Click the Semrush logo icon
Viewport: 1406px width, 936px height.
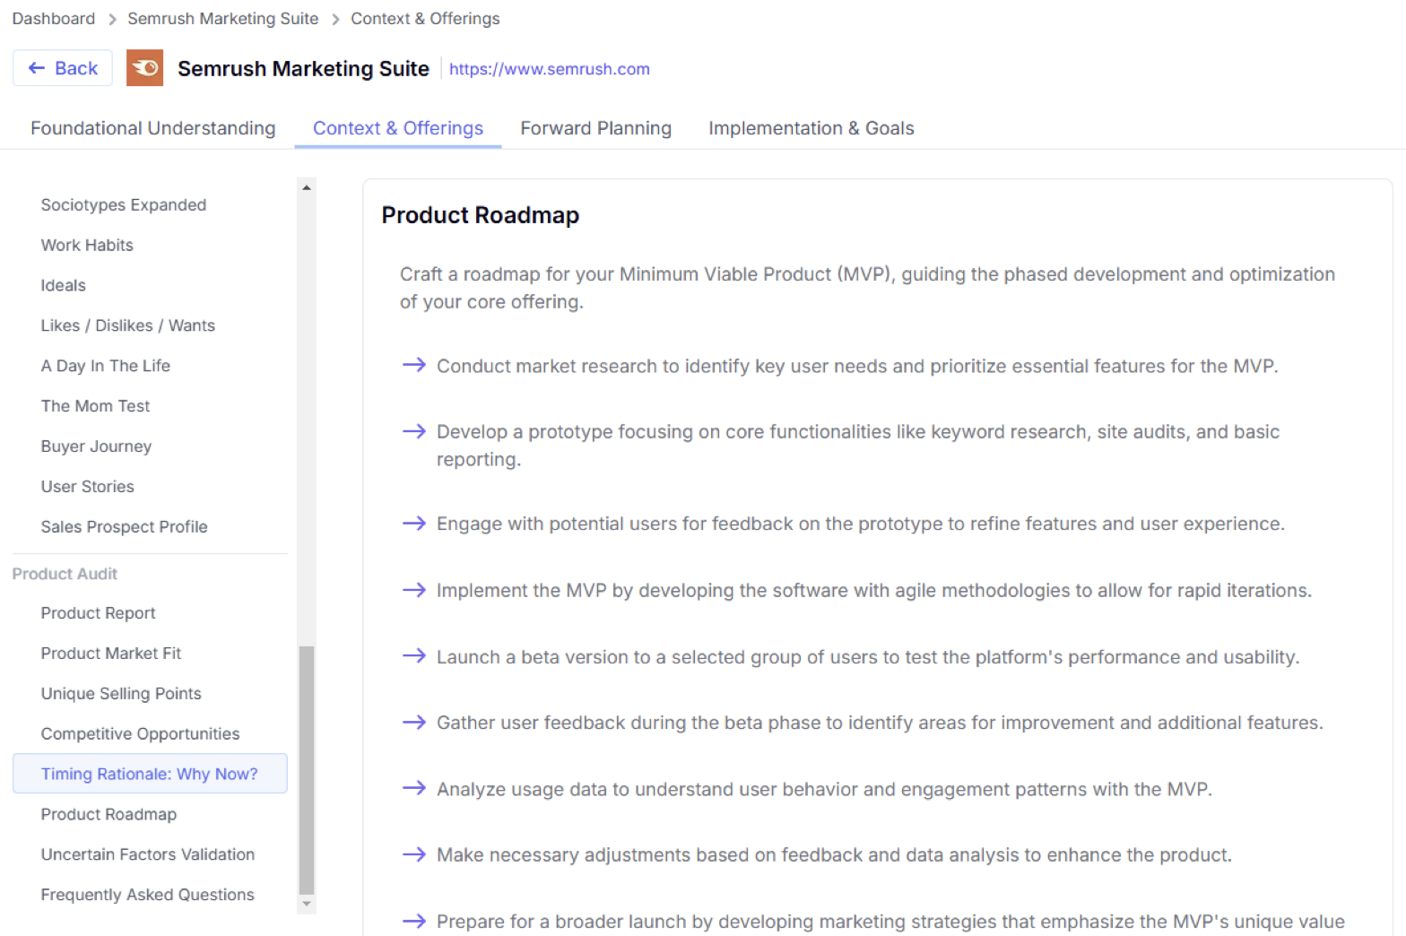click(144, 68)
